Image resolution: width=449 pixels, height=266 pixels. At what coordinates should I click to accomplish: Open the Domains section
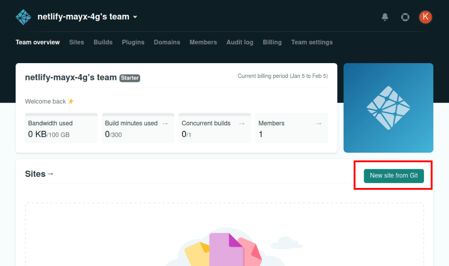(167, 42)
